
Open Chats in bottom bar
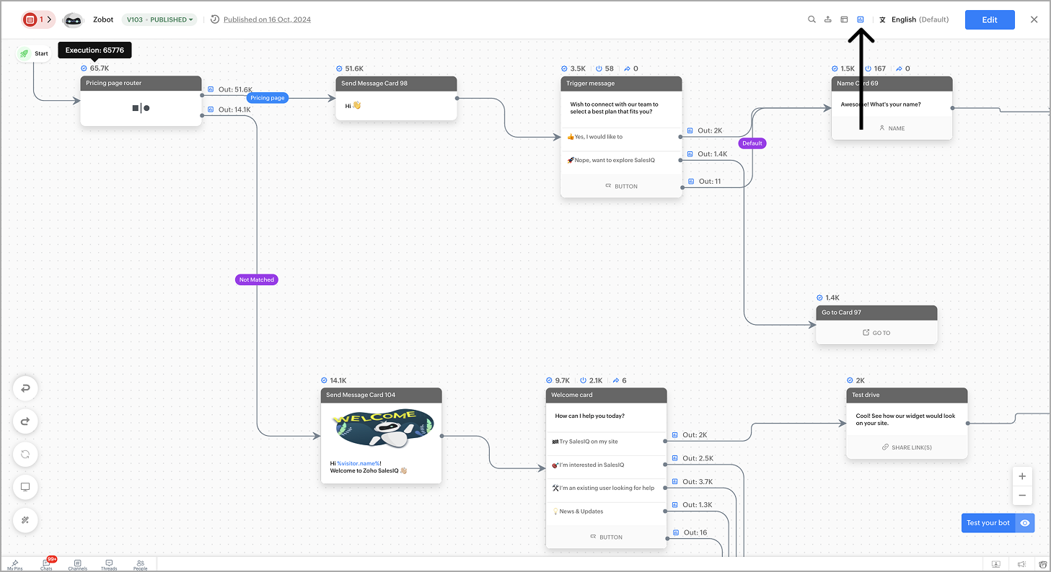coord(46,565)
